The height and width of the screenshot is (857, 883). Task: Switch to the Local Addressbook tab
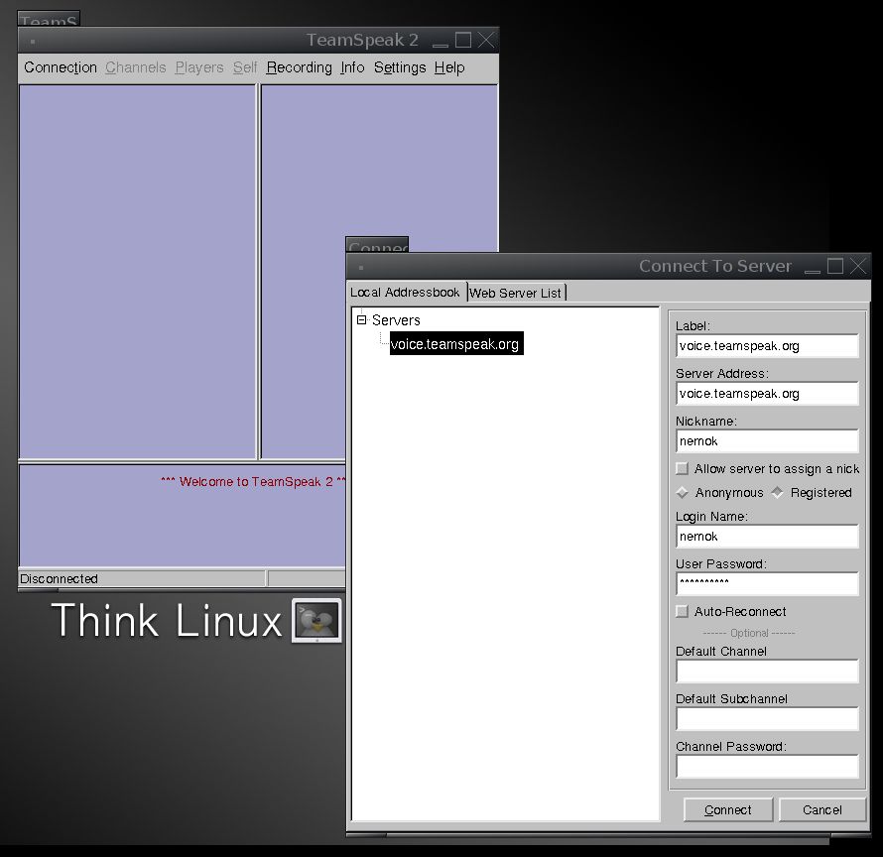(406, 293)
